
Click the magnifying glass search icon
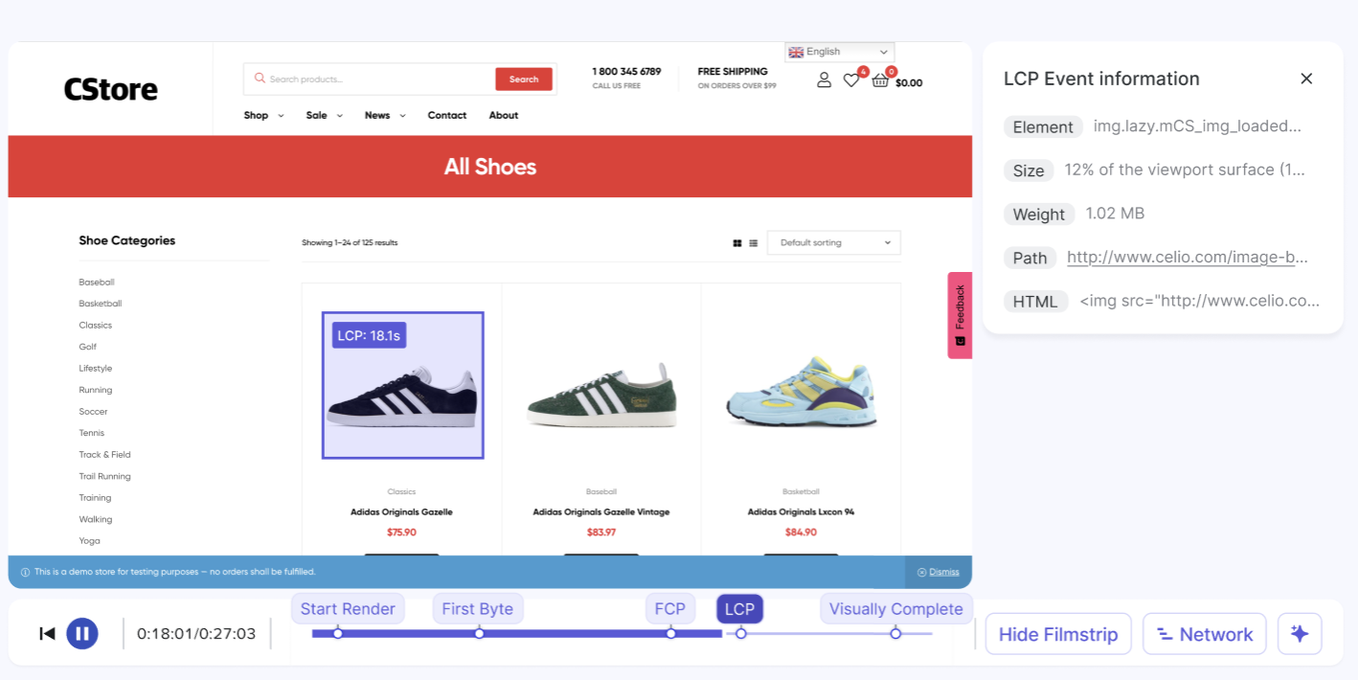[x=259, y=79]
